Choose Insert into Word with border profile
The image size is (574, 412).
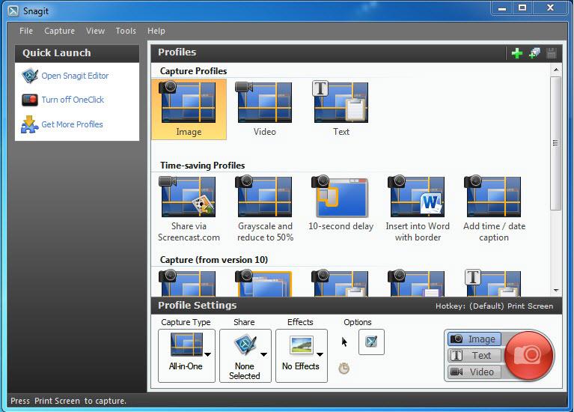pos(418,209)
